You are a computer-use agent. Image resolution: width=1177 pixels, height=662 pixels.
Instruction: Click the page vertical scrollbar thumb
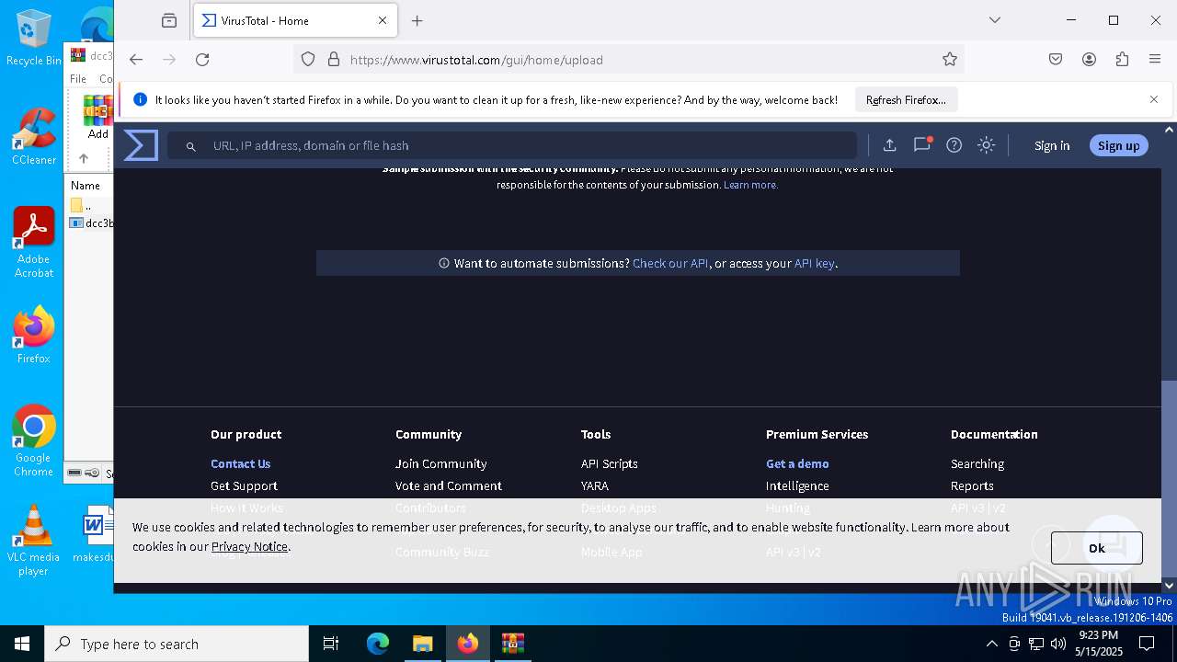1169,478
